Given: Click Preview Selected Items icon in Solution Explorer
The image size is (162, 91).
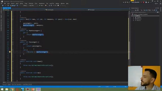Looking at the screenshot, I should click(x=156, y=10).
